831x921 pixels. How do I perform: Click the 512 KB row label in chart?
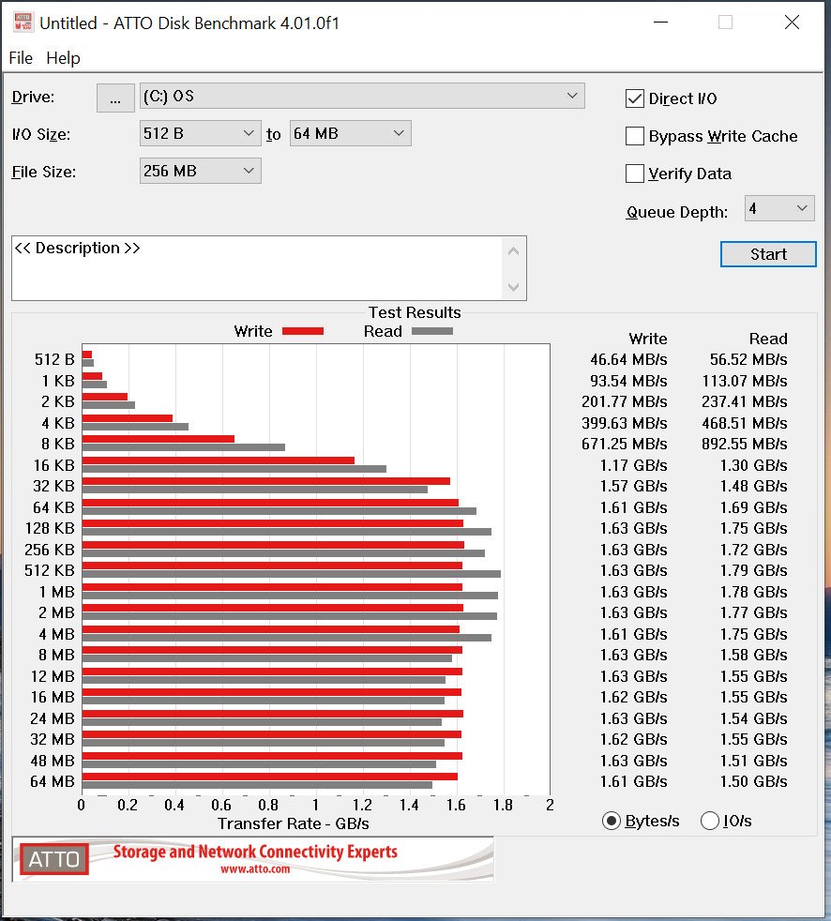50,570
